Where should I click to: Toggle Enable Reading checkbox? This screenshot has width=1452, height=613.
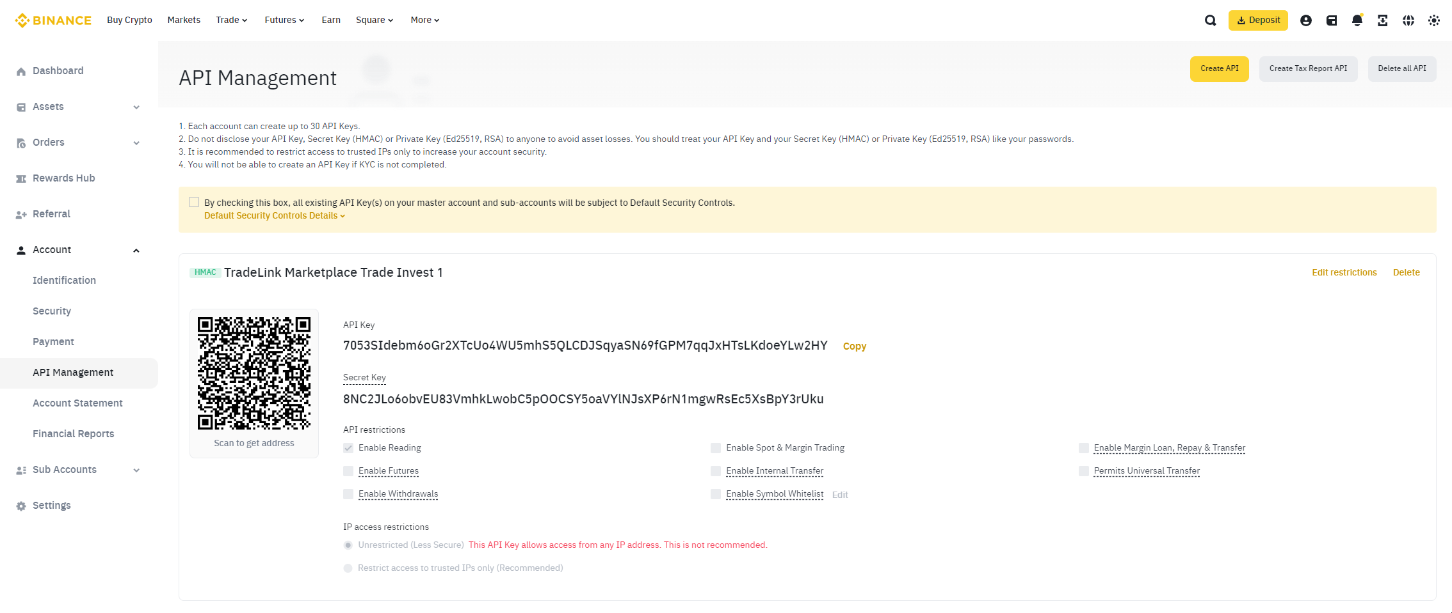(348, 448)
